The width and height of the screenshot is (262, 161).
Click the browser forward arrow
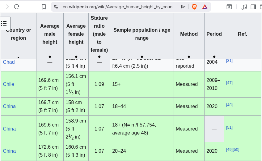pos(7,7)
